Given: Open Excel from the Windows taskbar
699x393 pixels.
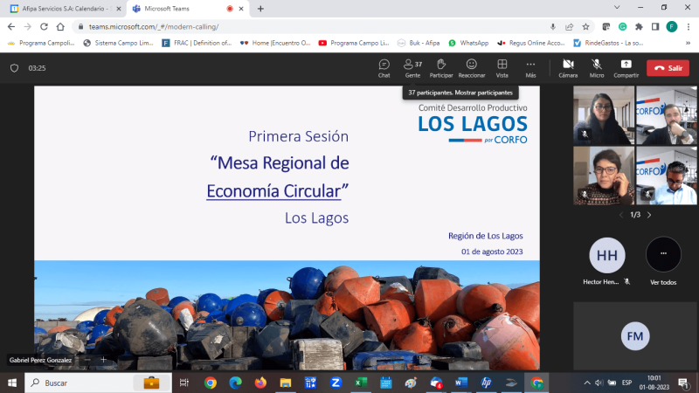Looking at the screenshot, I should (x=359, y=383).
